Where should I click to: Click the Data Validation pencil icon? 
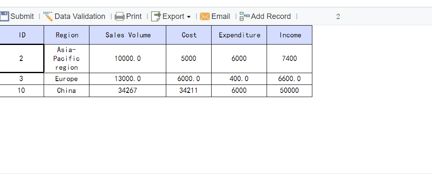click(48, 16)
